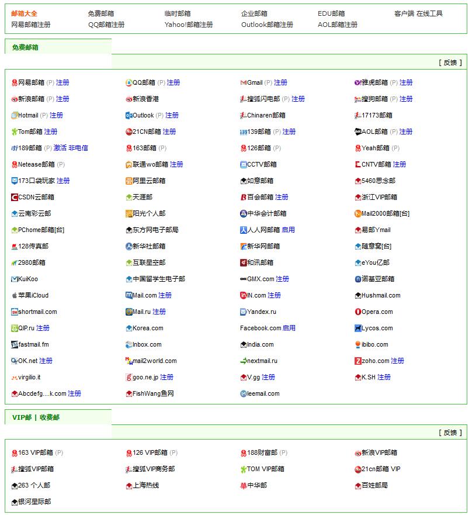
Task: Click the Gmail envelope icon
Action: [x=243, y=83]
